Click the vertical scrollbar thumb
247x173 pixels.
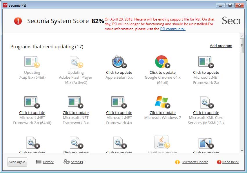(242, 46)
